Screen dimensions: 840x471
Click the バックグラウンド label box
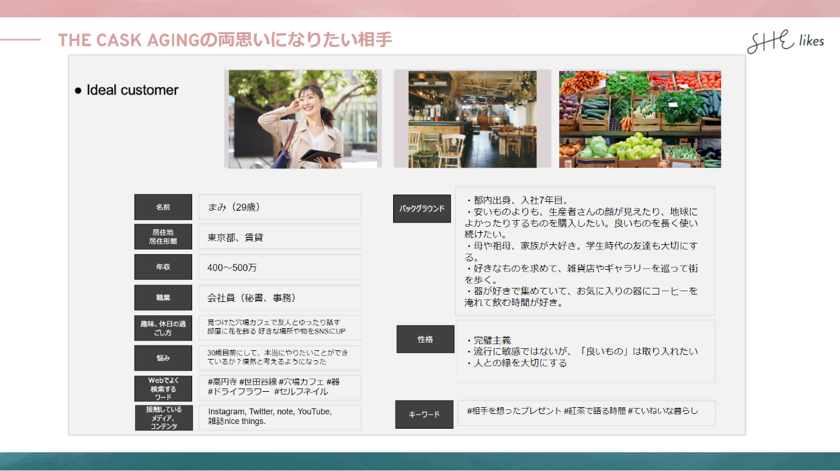coord(422,209)
